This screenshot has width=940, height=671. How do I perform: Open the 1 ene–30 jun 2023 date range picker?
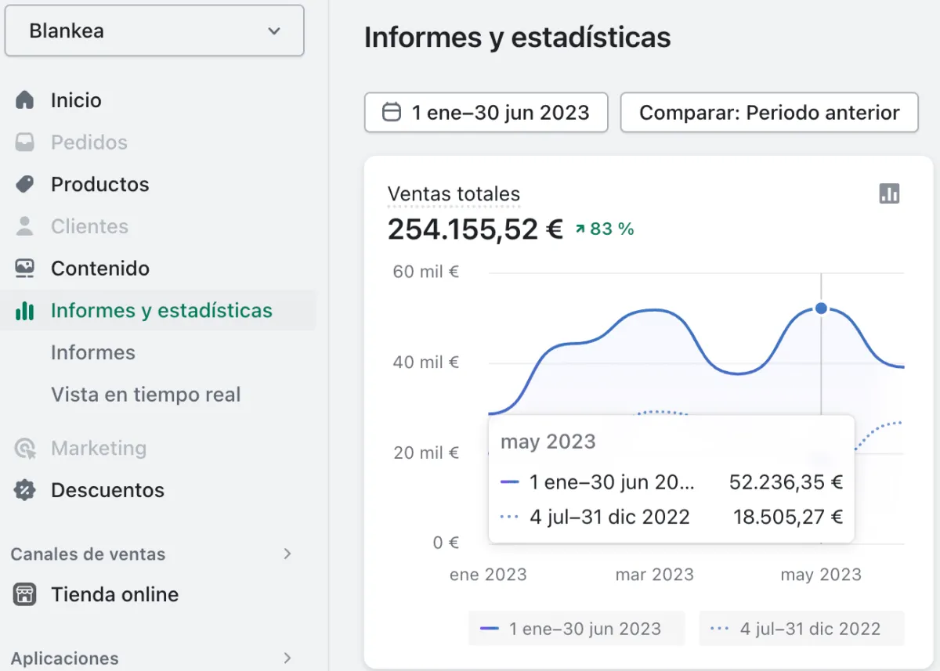click(486, 113)
